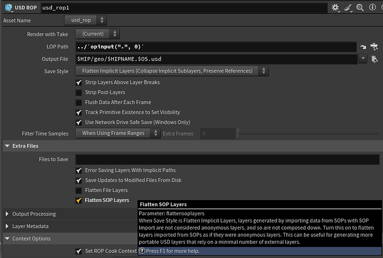
Task: Open Output File chooser icon
Action: tap(375, 59)
